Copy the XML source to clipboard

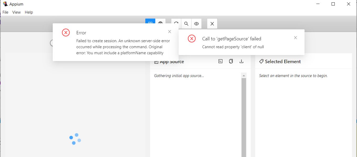tap(231, 61)
